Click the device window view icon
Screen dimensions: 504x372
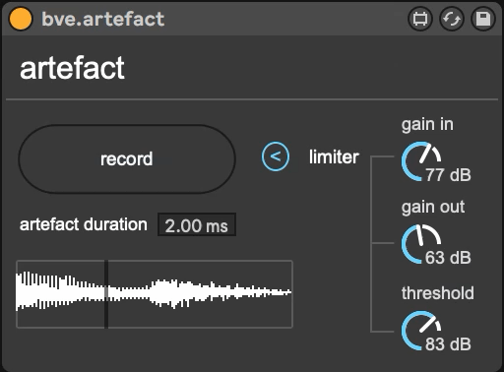pyautogui.click(x=420, y=19)
